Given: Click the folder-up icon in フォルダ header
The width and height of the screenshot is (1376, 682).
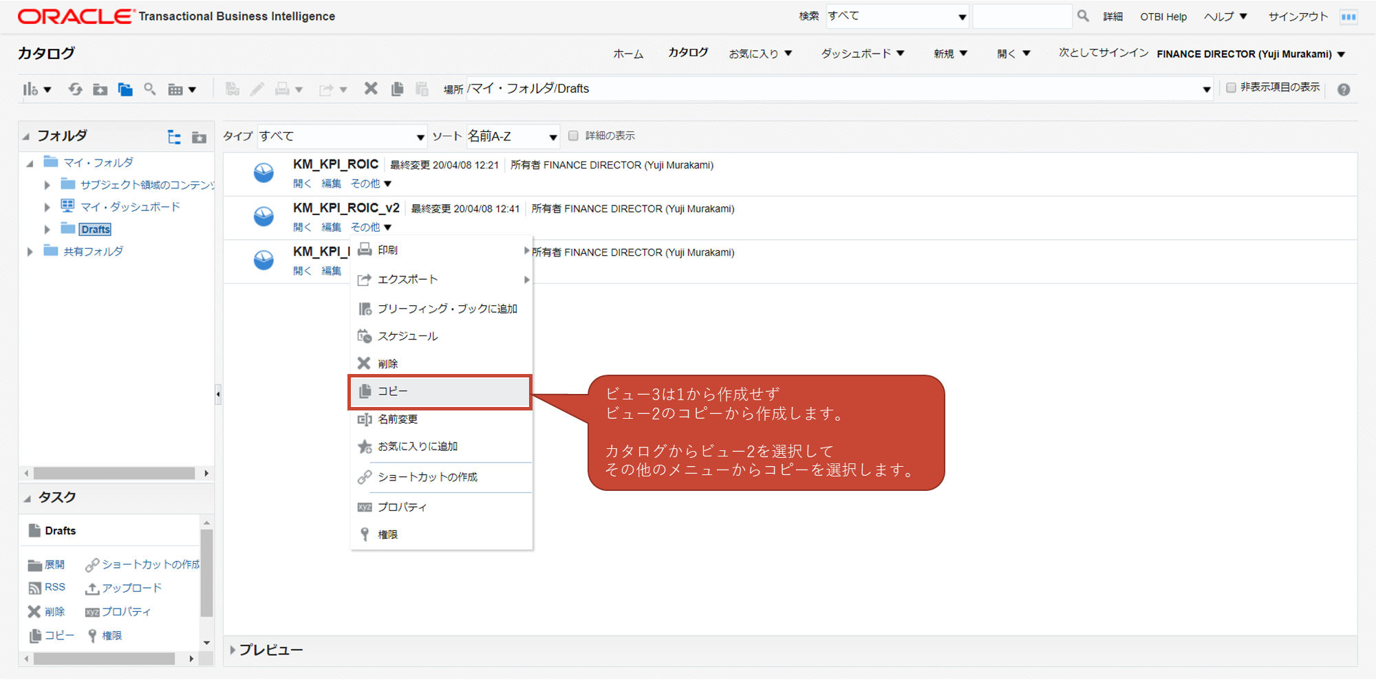Looking at the screenshot, I should coord(200,137).
